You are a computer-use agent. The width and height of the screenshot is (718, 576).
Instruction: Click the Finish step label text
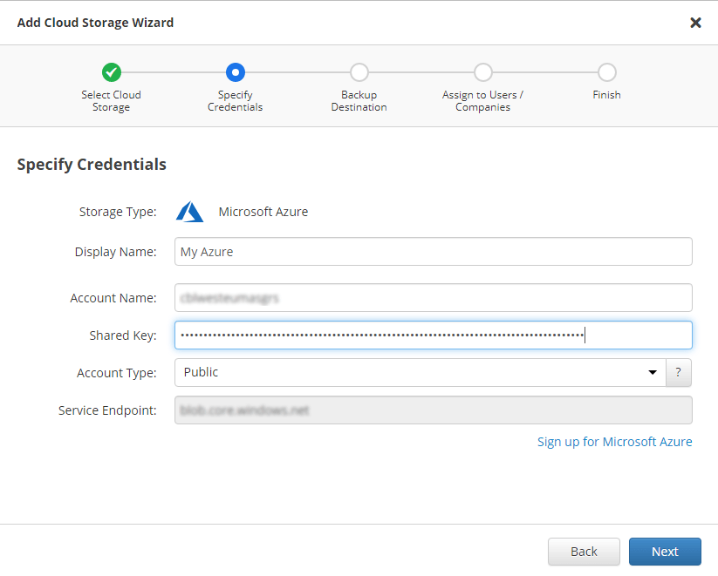[606, 95]
